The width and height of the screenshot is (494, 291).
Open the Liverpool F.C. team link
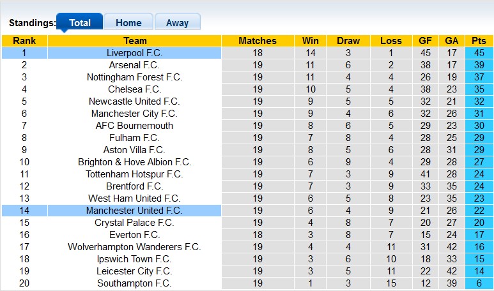click(x=134, y=53)
